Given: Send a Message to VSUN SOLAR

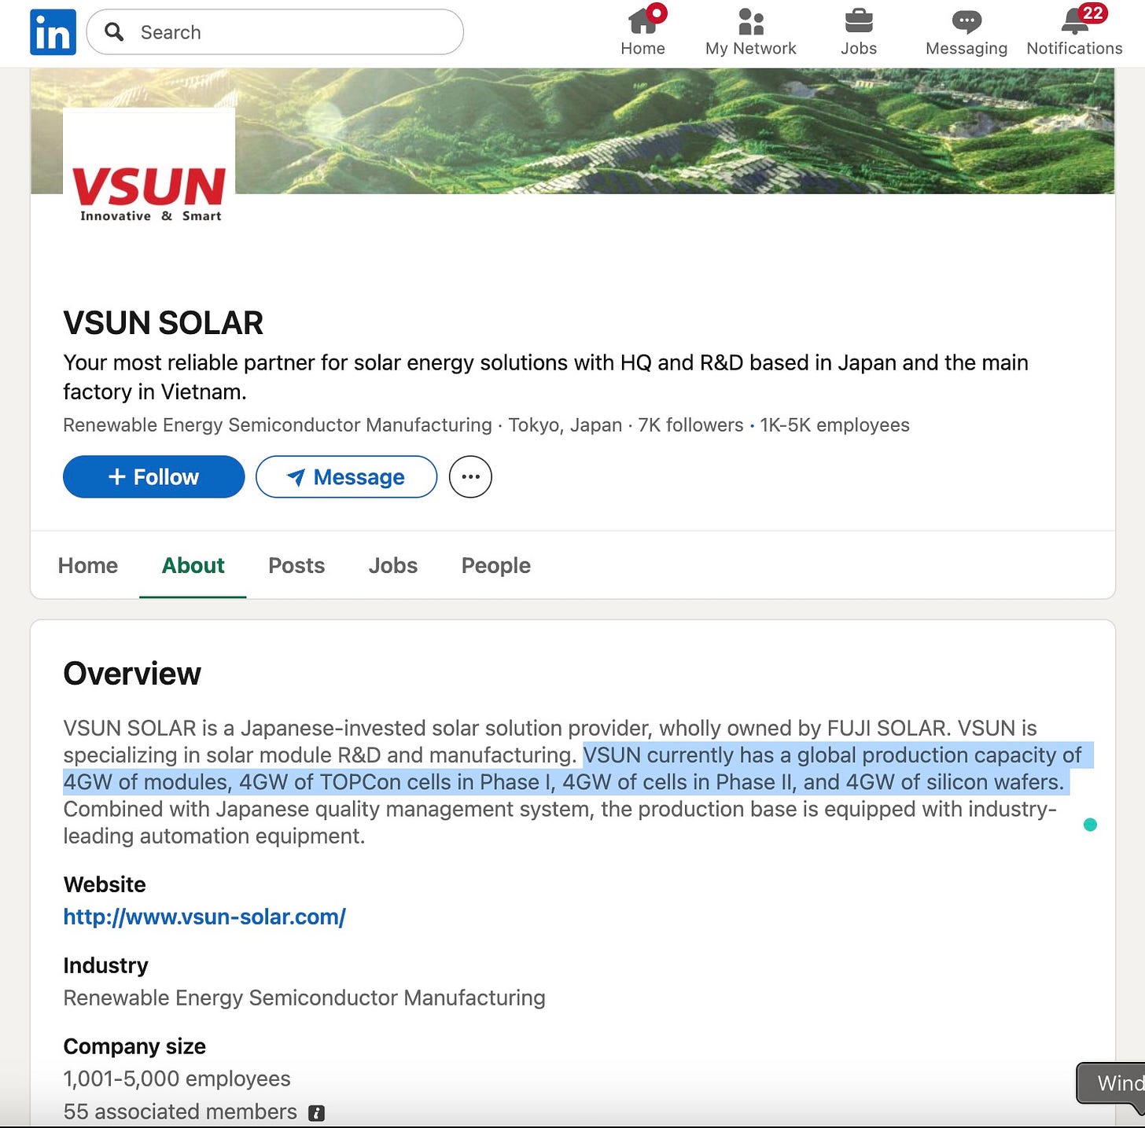Looking at the screenshot, I should click(x=346, y=477).
